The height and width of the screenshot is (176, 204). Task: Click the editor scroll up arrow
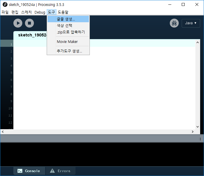tap(197, 42)
